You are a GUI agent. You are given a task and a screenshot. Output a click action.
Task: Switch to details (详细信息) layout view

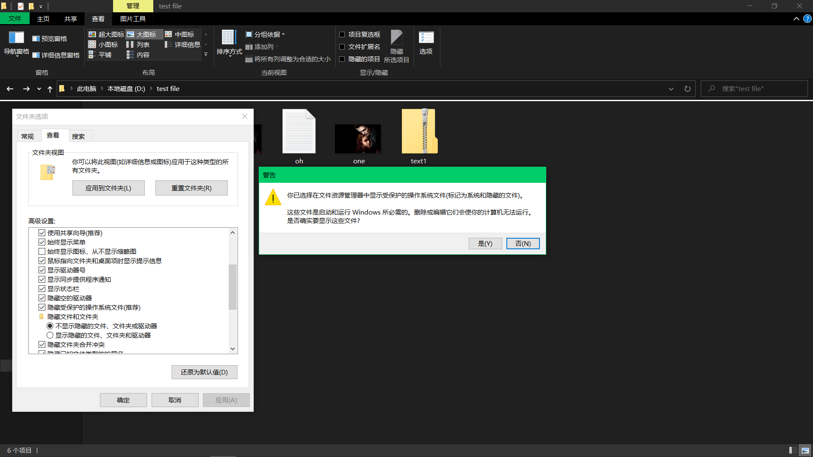[x=183, y=44]
